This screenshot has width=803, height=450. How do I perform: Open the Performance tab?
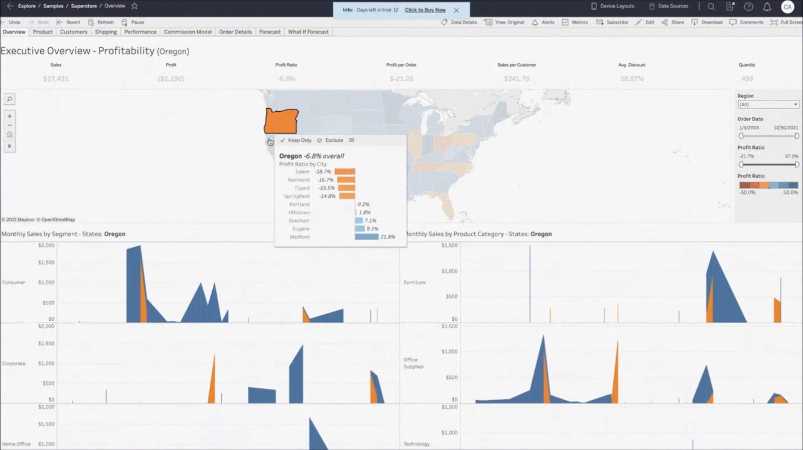pyautogui.click(x=141, y=32)
